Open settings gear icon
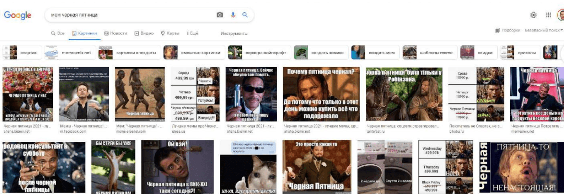Viewport: 564px width, 194px height. coord(533,15)
